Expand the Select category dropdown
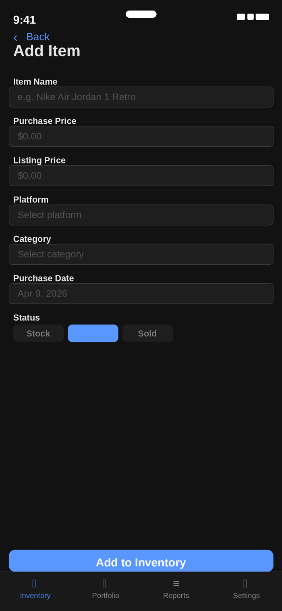This screenshot has height=611, width=282. [x=141, y=254]
